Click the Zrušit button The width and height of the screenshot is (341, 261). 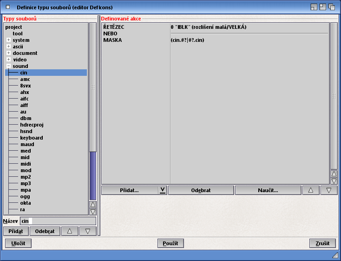point(322,243)
